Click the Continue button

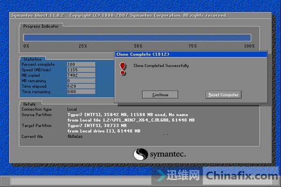160,94
